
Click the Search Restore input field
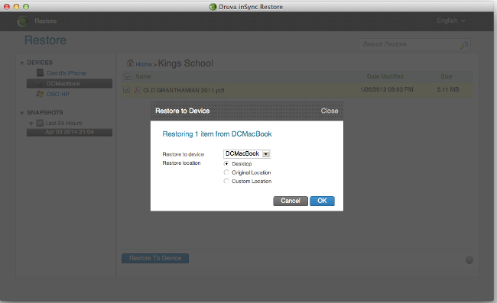tap(411, 44)
